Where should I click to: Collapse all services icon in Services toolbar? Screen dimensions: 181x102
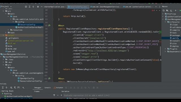point(7,88)
